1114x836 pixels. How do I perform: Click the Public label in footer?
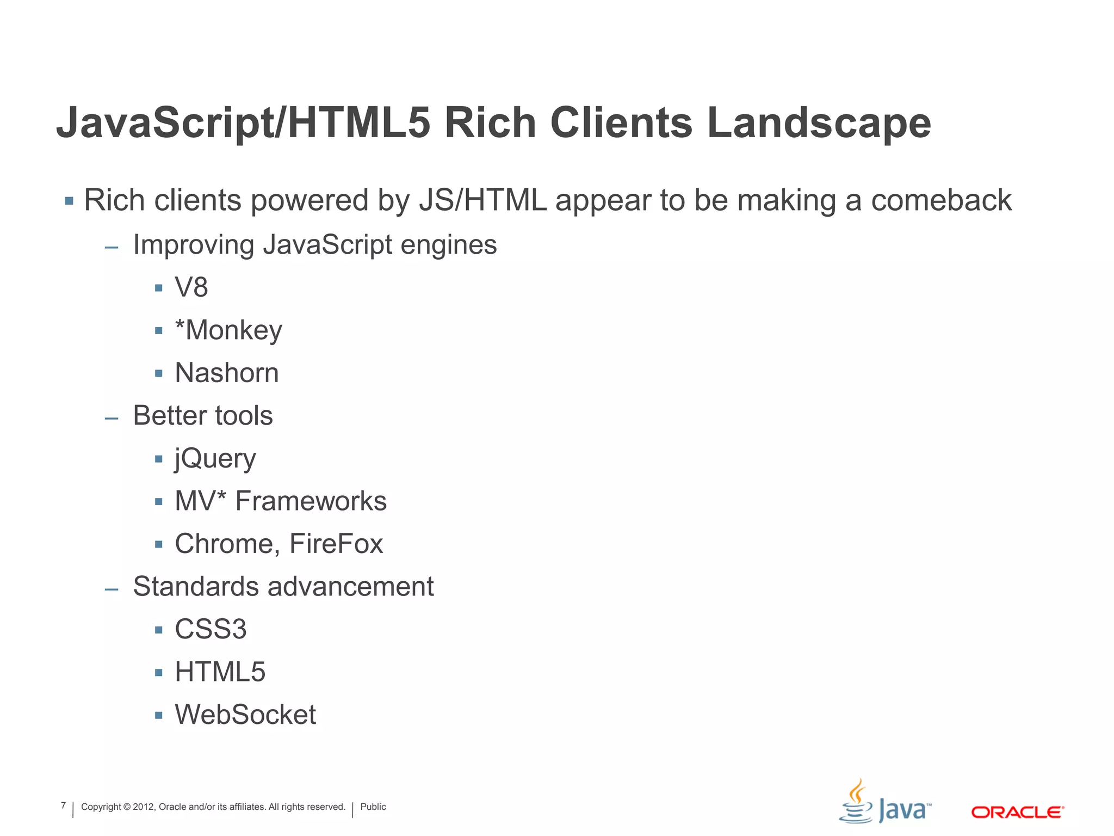point(373,807)
